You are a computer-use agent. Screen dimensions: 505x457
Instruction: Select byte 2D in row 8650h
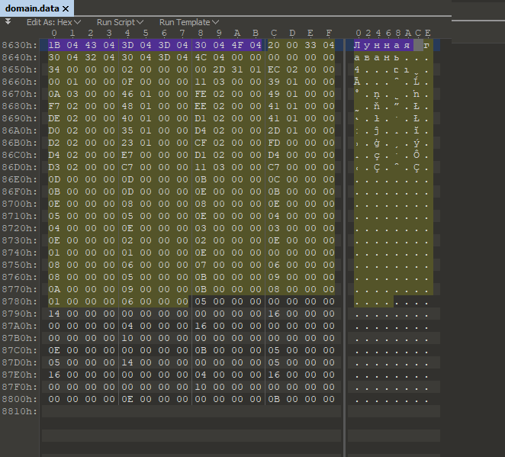(219, 69)
